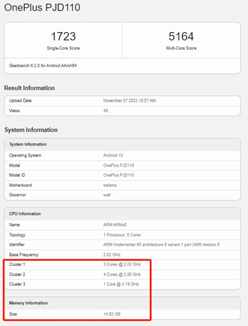The width and height of the screenshot is (248, 326).
Task: Select the kalama motherboard value
Action: [x=110, y=185]
